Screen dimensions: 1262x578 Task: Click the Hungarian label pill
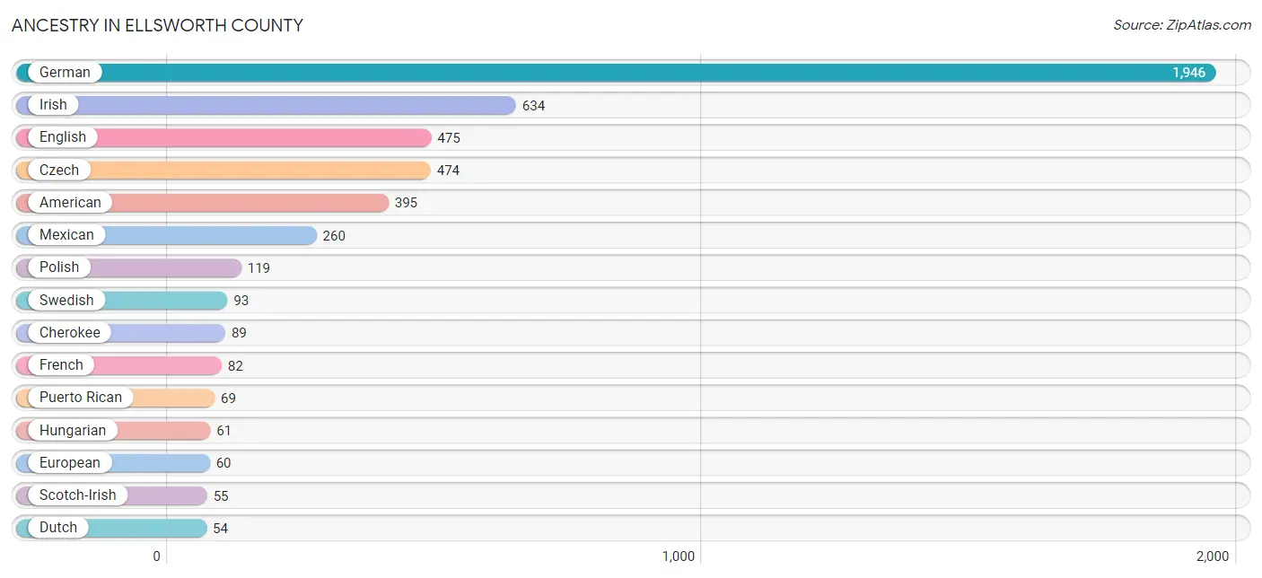tap(72, 430)
